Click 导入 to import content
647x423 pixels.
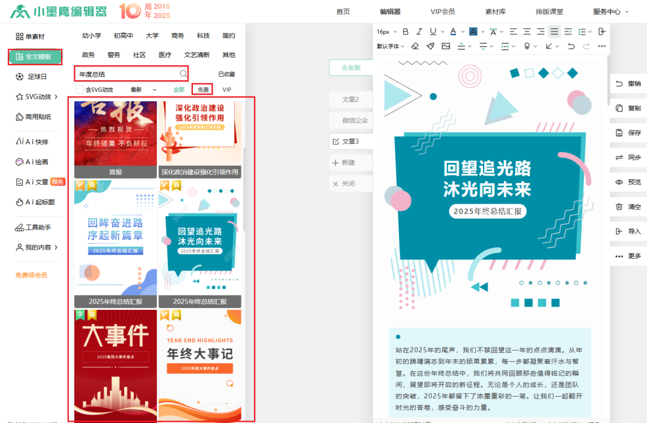click(628, 231)
